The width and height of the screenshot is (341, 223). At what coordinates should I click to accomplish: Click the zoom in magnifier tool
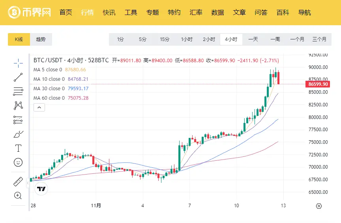(x=18, y=195)
